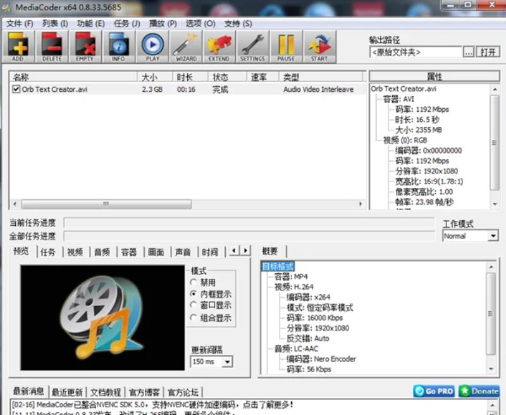This screenshot has height=415, width=506.
Task: Launch the WIZARD toolbar icon
Action: coord(186,46)
